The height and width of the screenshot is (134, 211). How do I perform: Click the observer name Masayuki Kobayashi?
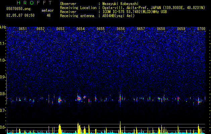[120, 4]
